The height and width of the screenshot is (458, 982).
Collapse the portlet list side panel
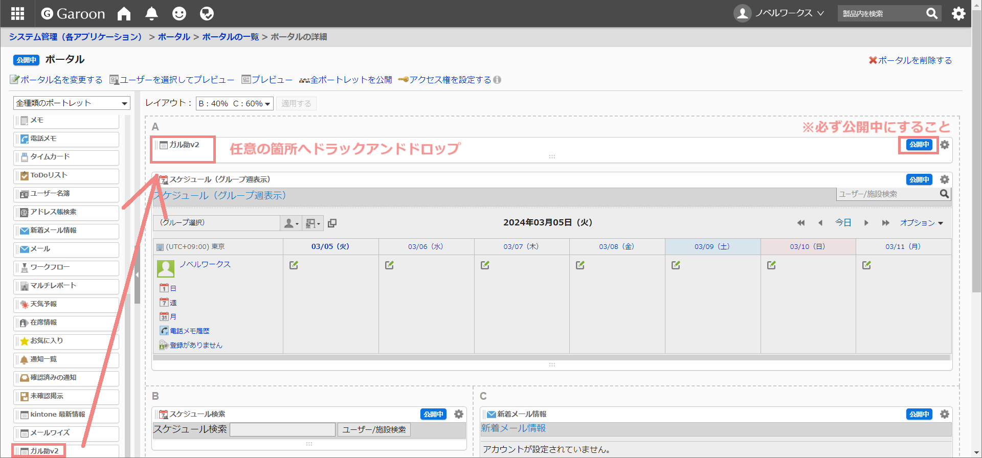click(137, 275)
